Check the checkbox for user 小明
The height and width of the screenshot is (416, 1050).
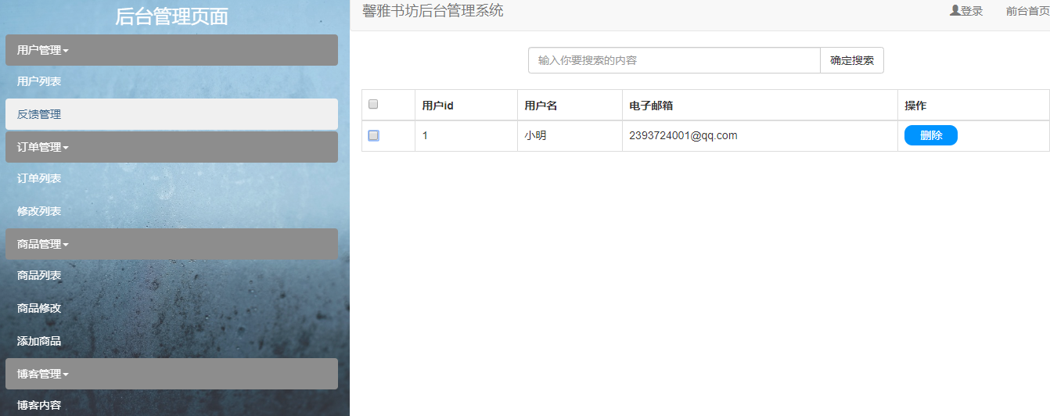(373, 135)
